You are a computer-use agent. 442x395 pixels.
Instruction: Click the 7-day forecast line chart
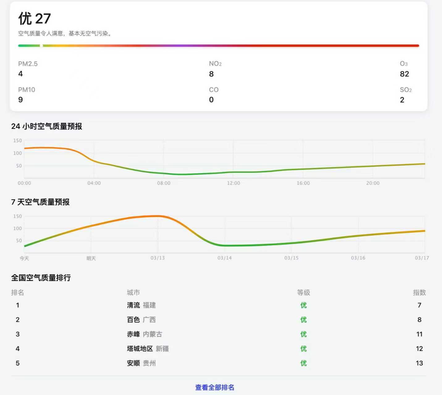pos(225,234)
